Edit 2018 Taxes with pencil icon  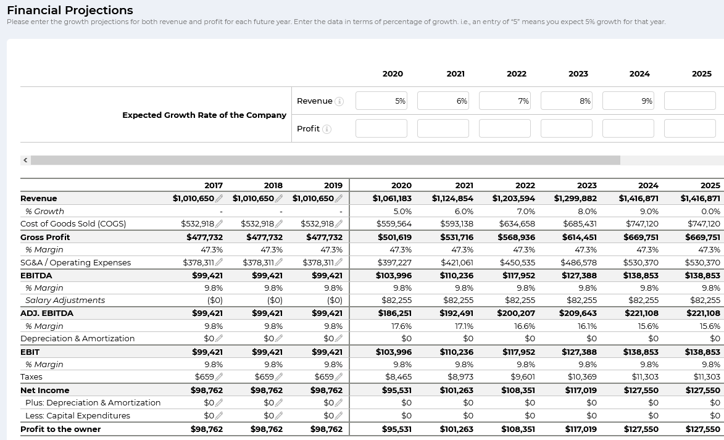[279, 376]
